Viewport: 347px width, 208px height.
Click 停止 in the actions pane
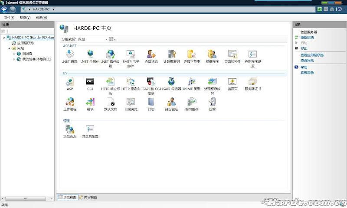click(x=304, y=48)
